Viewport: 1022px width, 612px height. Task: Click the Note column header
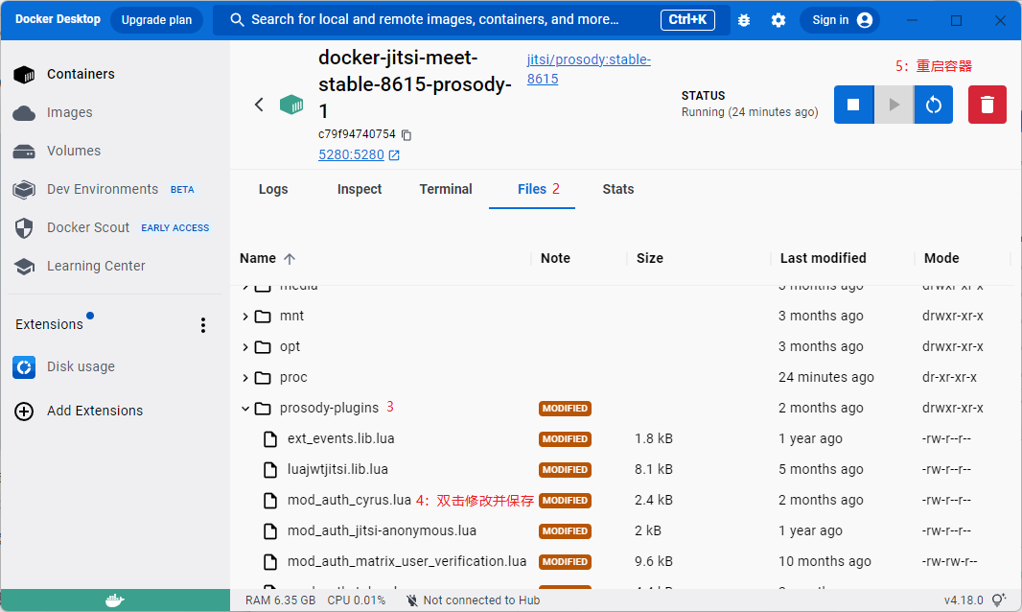(x=555, y=258)
